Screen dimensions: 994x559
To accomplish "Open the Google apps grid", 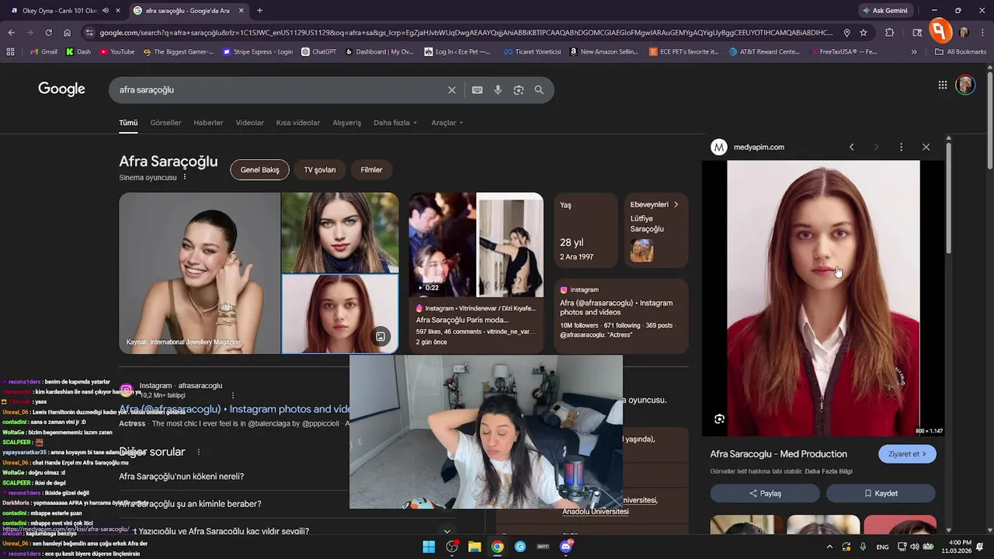I will 942,85.
